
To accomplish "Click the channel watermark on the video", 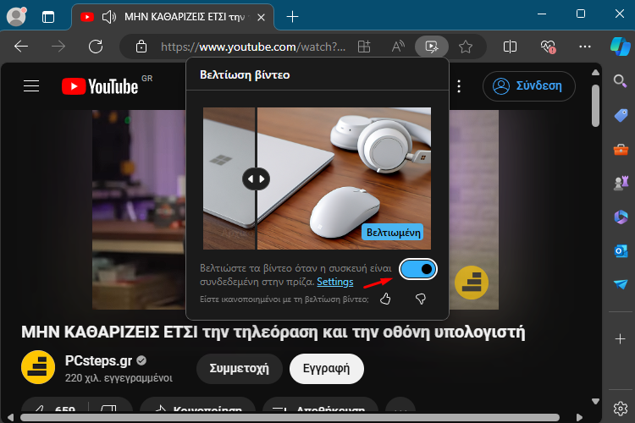I will (472, 283).
